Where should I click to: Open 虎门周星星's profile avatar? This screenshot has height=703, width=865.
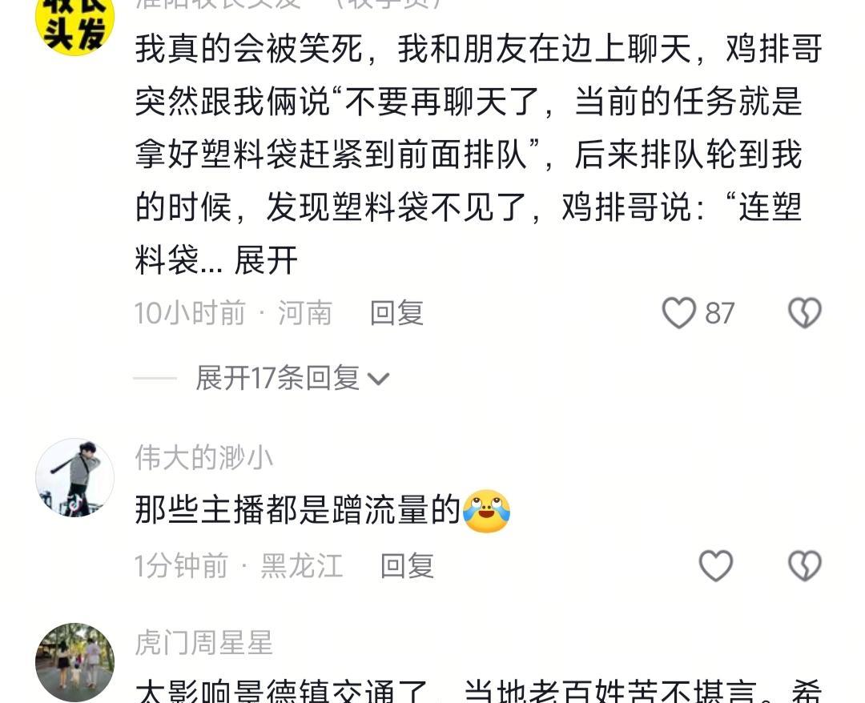(x=75, y=662)
